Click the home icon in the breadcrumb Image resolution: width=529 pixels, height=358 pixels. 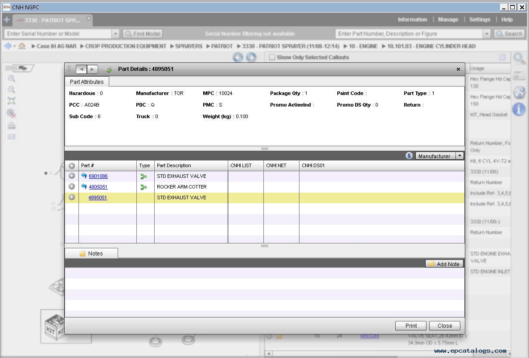point(22,46)
